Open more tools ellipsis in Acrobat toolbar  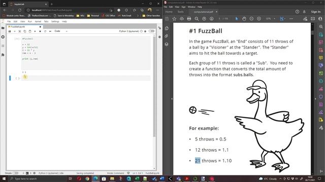coord(291,19)
